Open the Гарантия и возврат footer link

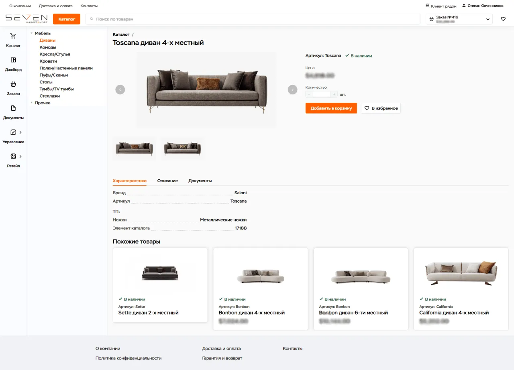coord(222,358)
